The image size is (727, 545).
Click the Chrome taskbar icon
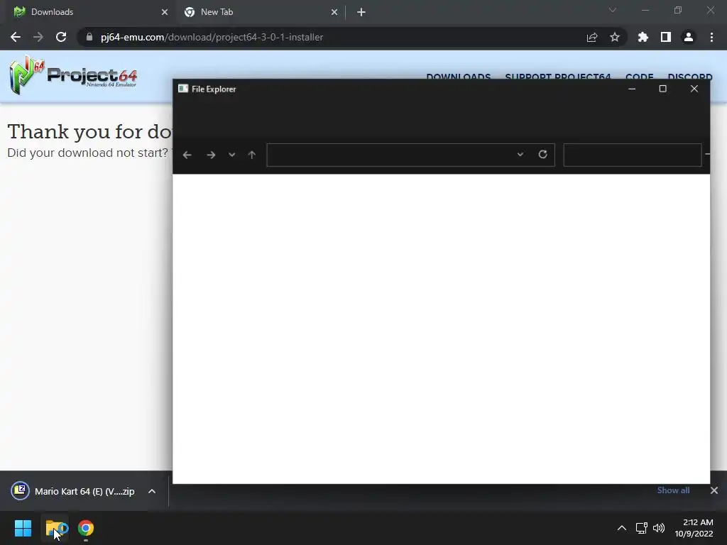click(x=86, y=528)
